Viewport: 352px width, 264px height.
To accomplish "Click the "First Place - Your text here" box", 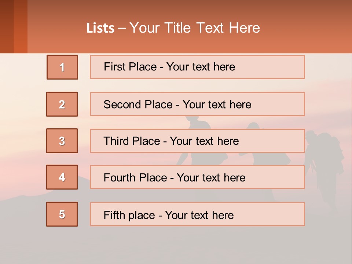I will 197,67.
